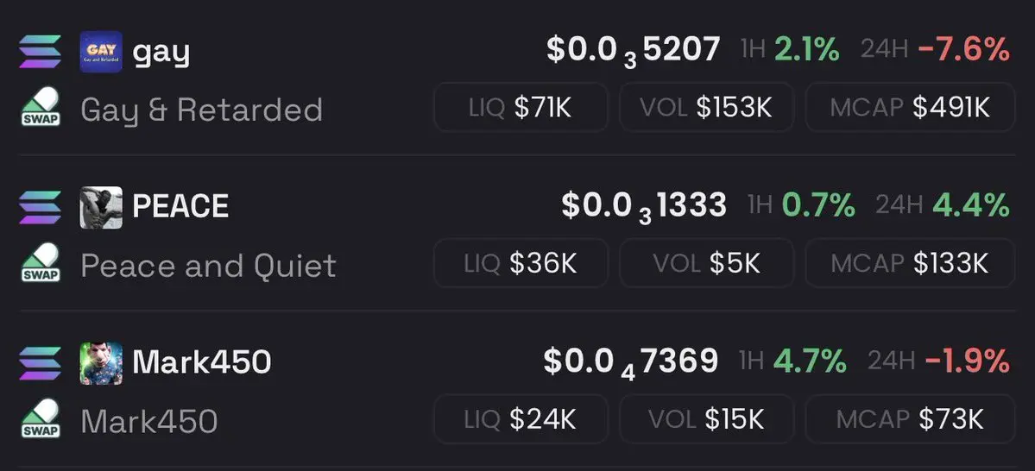Screen dimensions: 1035x471
Task: Click the PEACE token logo thumbnail
Action: point(101,208)
